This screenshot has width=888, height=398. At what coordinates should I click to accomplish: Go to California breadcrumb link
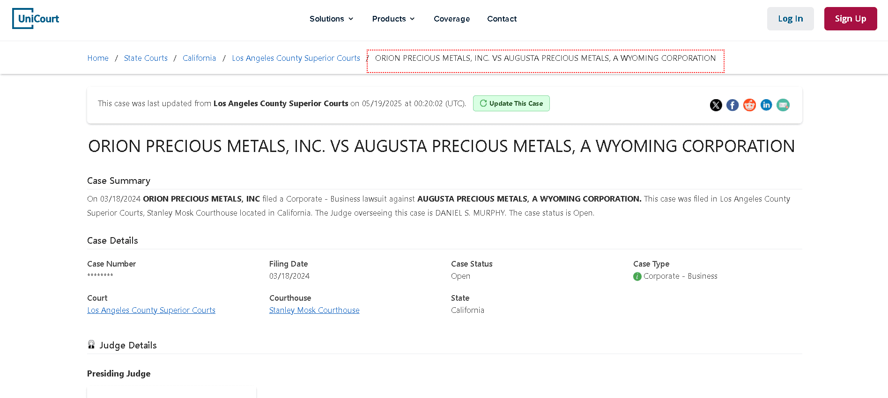199,58
